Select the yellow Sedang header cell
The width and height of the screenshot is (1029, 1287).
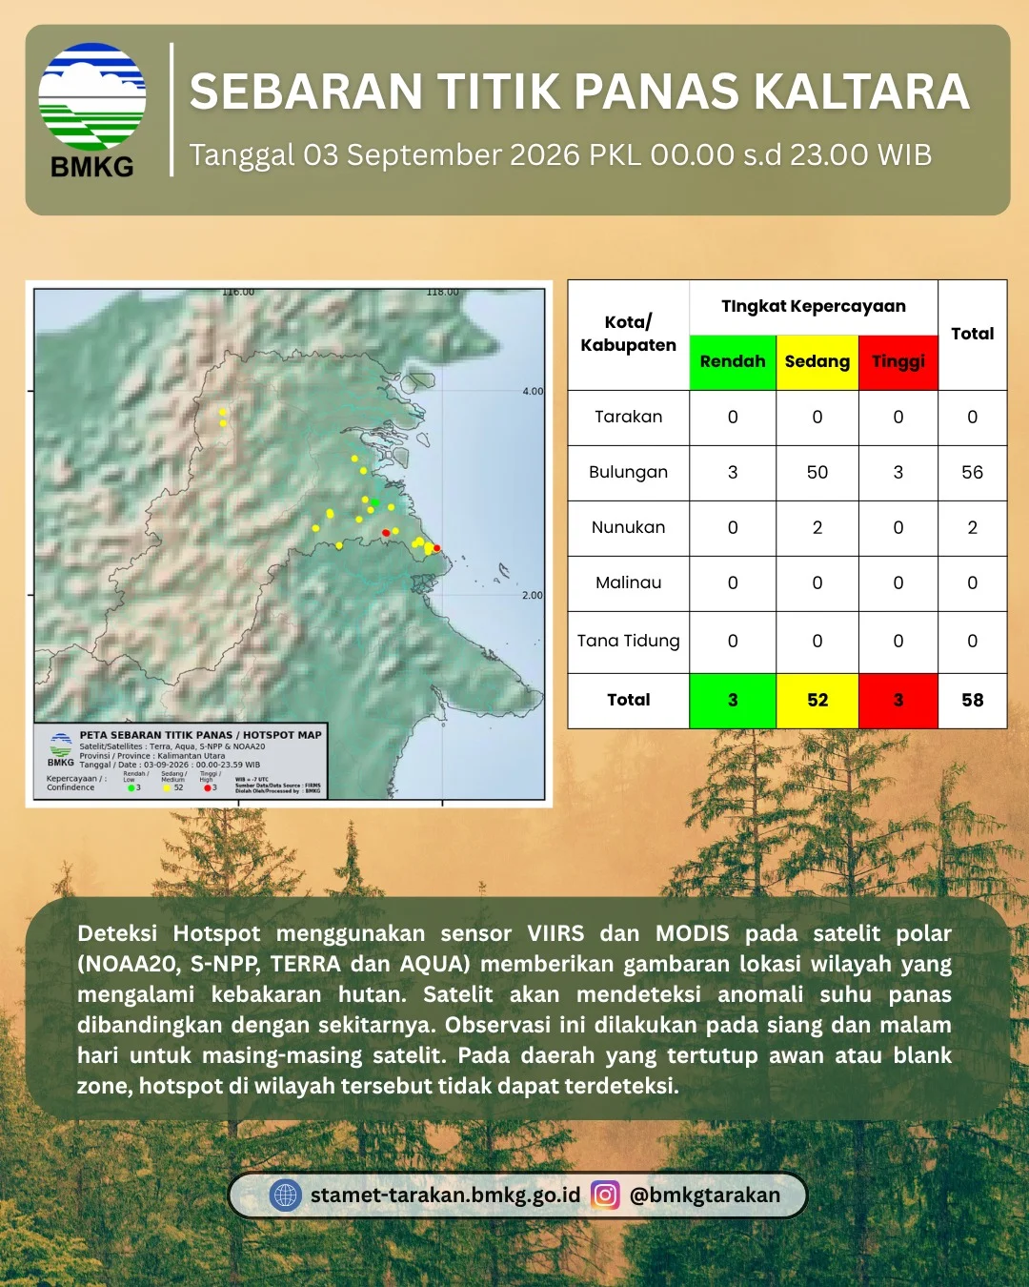click(817, 362)
